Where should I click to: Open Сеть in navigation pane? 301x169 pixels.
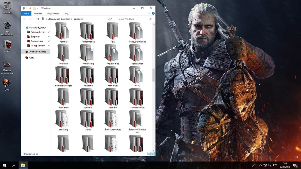(x=30, y=58)
